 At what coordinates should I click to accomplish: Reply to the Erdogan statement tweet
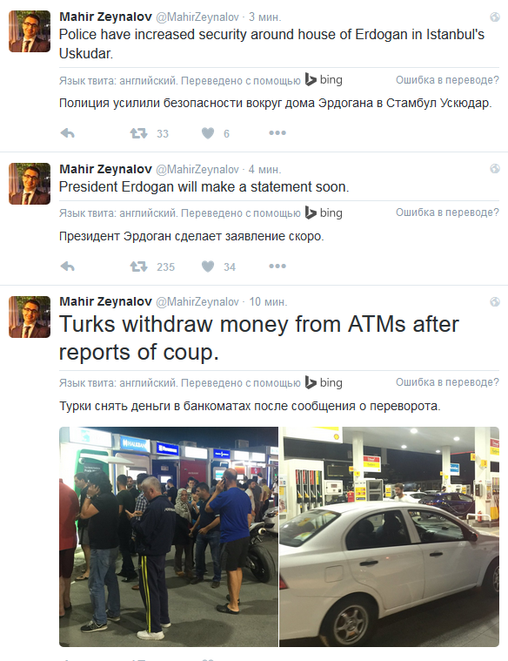pyautogui.click(x=67, y=266)
